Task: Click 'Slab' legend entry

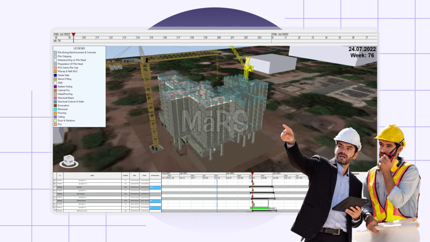Action: pos(60,83)
